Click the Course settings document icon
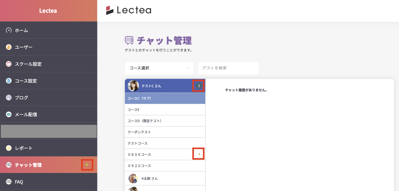399x191 pixels. [9, 81]
